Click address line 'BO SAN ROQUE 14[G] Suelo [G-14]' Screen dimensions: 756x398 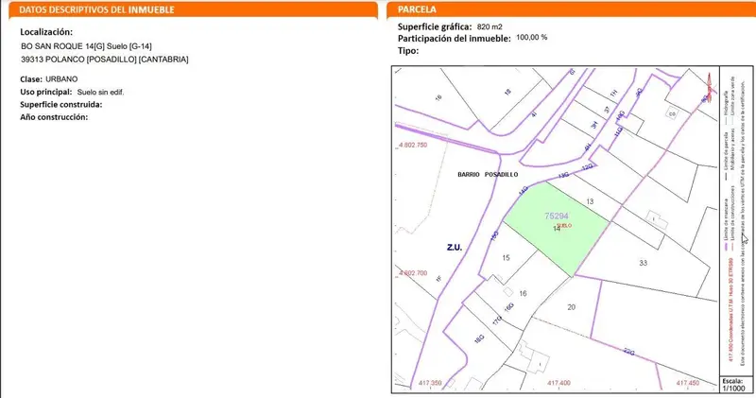click(86, 46)
